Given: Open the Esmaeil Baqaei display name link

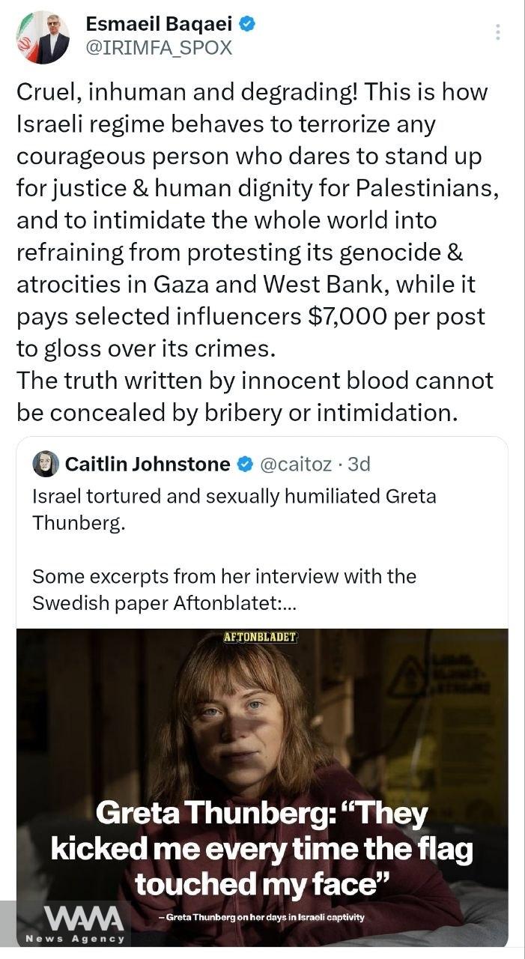Looking at the screenshot, I should (x=157, y=25).
